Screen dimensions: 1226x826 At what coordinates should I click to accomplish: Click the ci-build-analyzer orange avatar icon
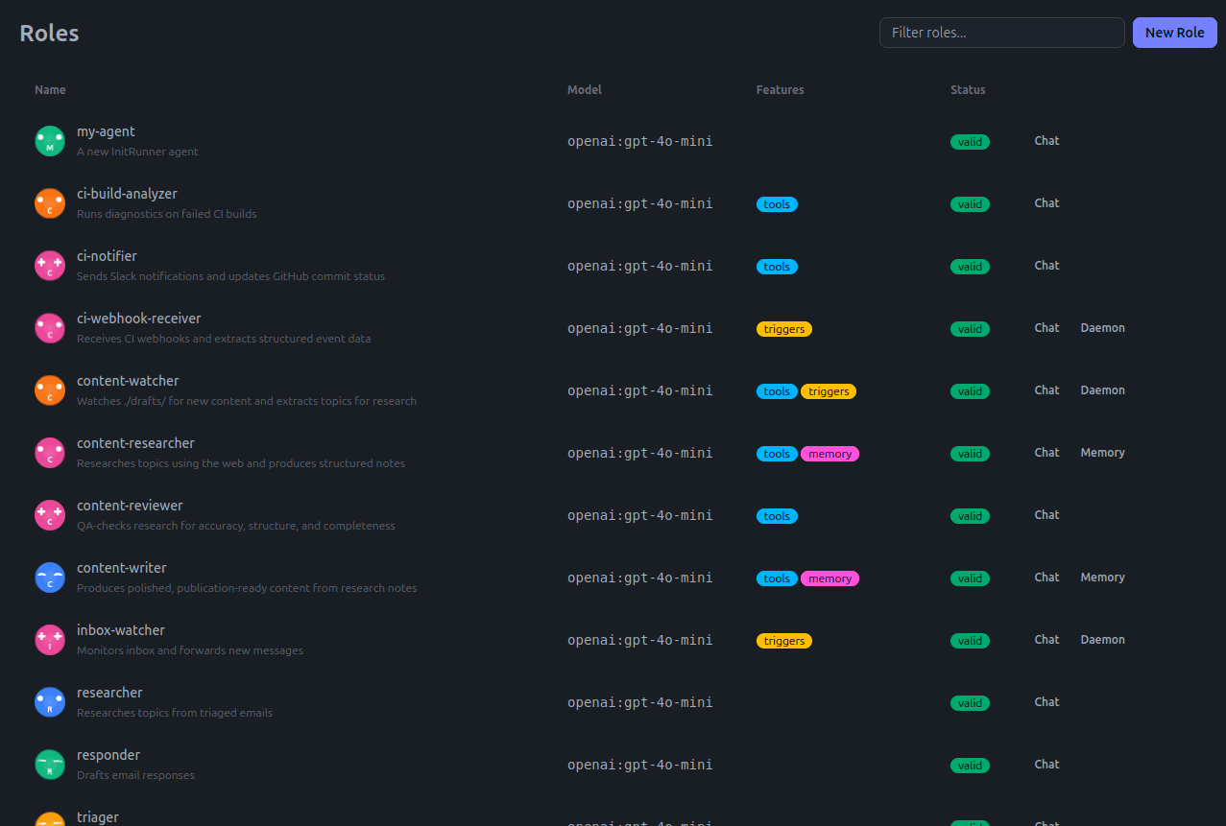(x=50, y=203)
